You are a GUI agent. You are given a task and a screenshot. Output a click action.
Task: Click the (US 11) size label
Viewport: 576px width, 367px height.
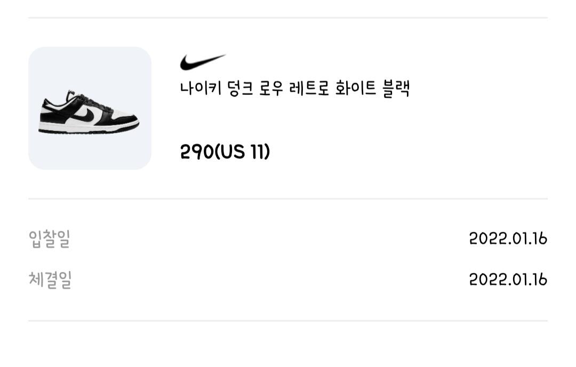[x=242, y=152]
